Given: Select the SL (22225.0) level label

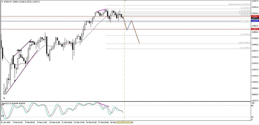Looking at the screenshot, I should [x=246, y=8].
